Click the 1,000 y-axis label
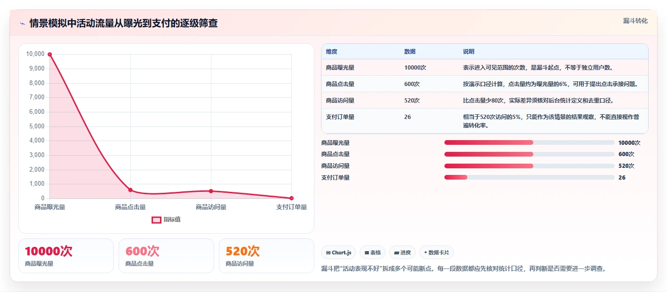This screenshot has width=667, height=292. point(37,184)
